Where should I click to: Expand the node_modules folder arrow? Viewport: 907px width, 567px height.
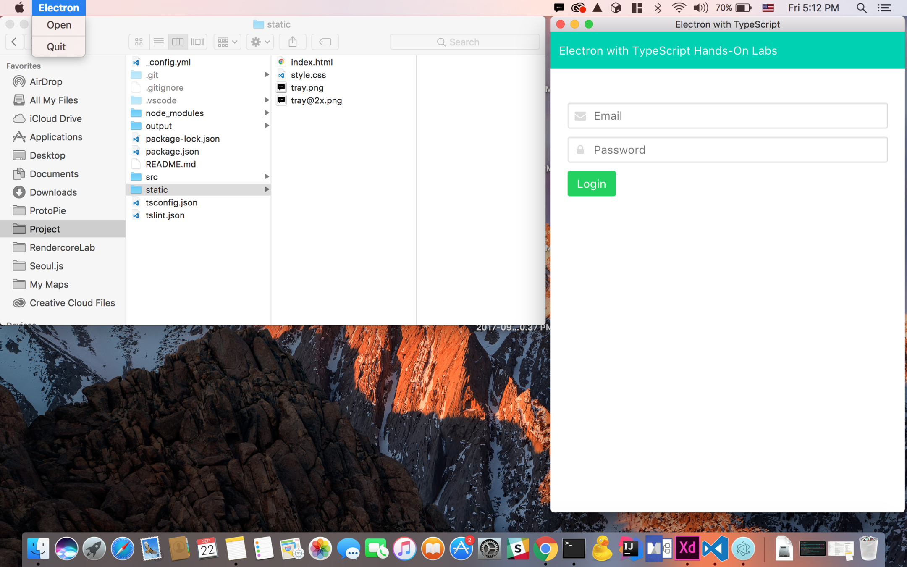tap(266, 113)
